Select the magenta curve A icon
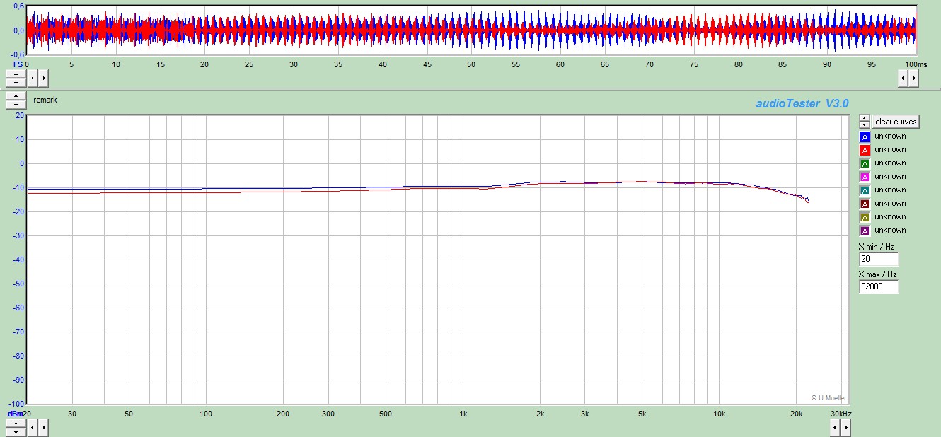The height and width of the screenshot is (437, 941). click(x=865, y=177)
